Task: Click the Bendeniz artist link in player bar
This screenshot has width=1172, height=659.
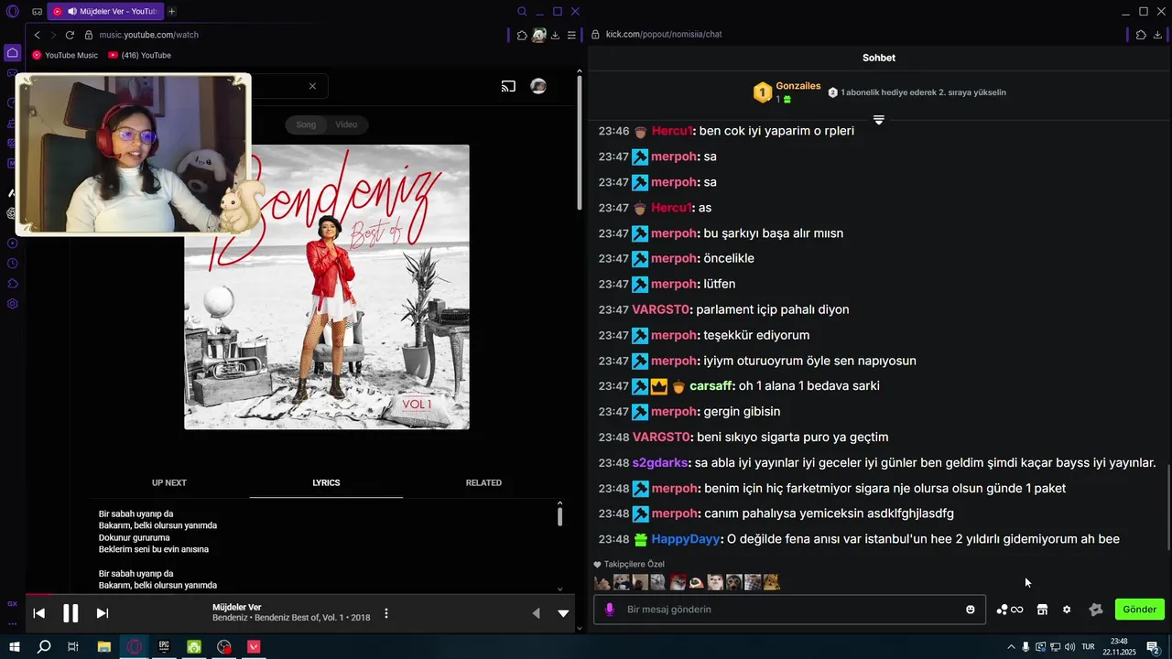Action: [230, 618]
